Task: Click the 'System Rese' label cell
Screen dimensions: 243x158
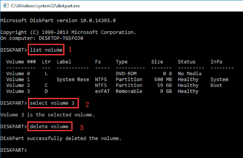Action: coord(73,79)
